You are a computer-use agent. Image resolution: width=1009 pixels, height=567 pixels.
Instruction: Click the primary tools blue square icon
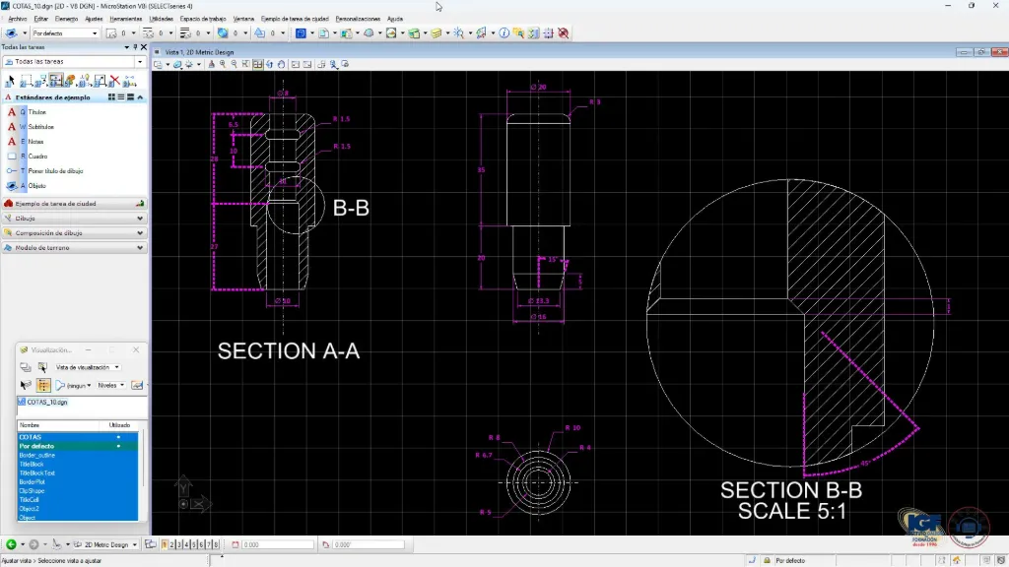click(x=301, y=32)
